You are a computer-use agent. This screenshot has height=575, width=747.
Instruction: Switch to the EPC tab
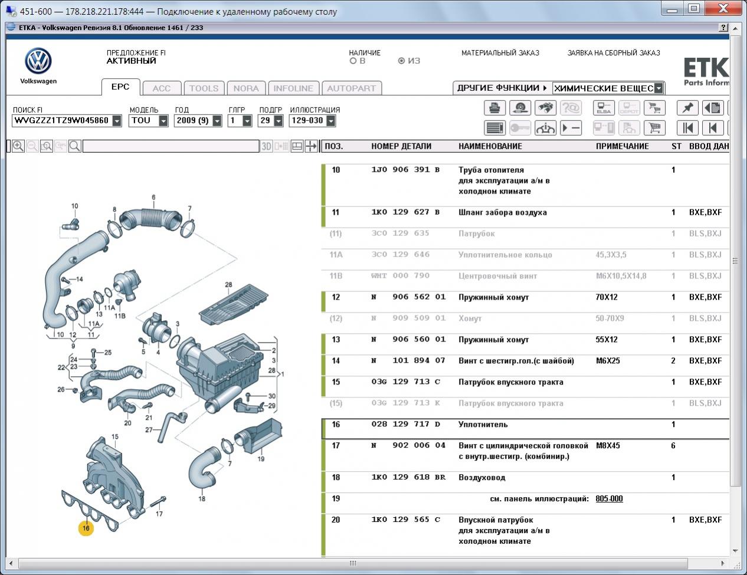120,87
